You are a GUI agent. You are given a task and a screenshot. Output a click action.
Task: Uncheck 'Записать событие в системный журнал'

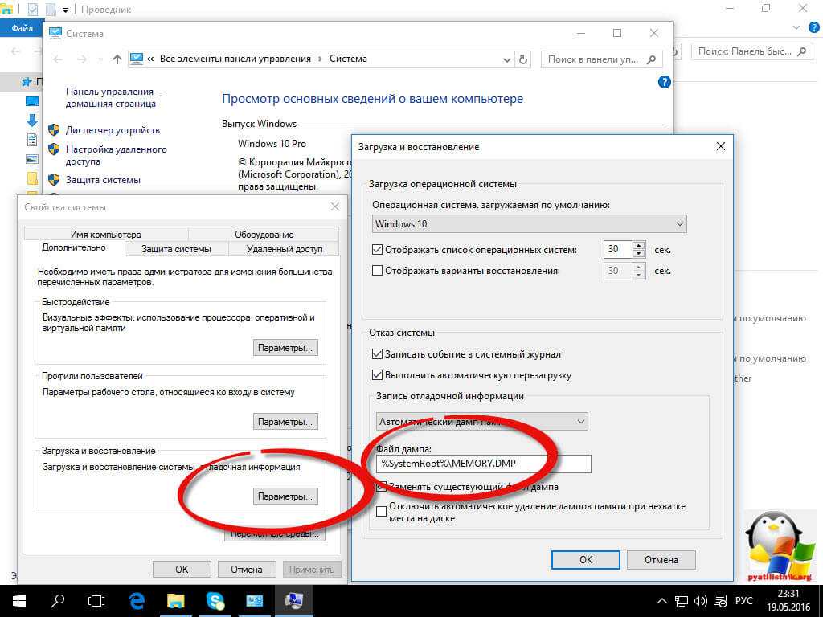coord(378,354)
